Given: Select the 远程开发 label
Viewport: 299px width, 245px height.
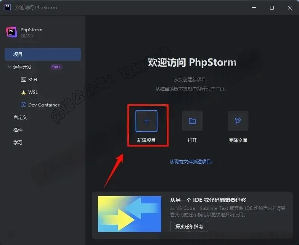Looking at the screenshot, I should 22,67.
